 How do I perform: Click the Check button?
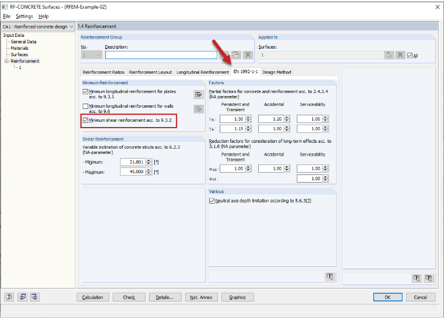point(129,297)
